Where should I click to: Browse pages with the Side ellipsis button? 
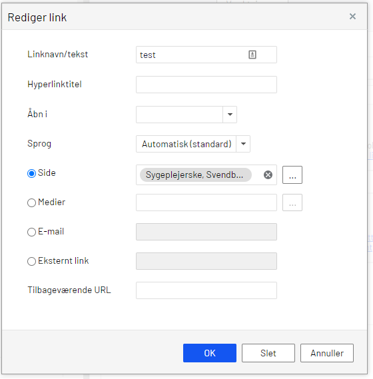point(292,175)
